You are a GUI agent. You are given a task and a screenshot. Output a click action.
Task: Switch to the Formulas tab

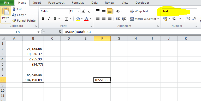(x=78, y=3)
